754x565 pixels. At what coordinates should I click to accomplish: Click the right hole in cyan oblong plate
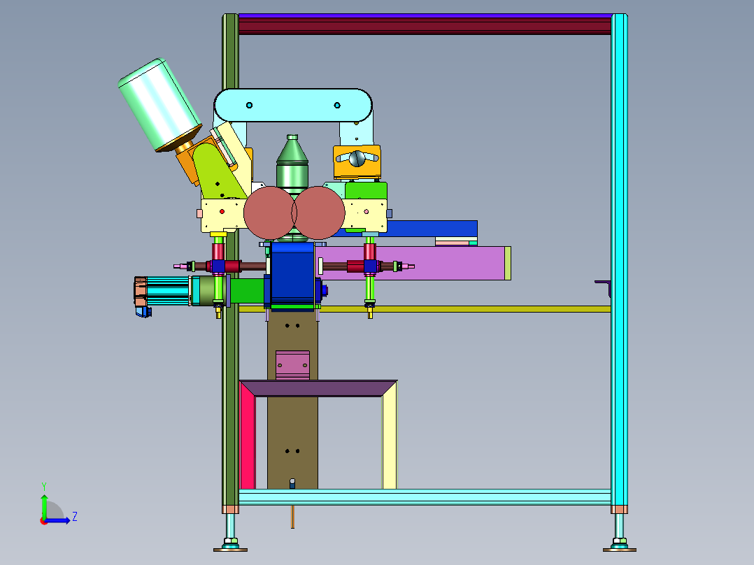click(x=337, y=106)
